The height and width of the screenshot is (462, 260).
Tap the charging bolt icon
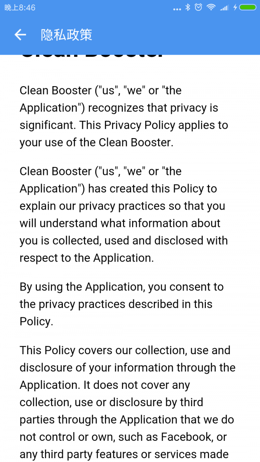235,8
